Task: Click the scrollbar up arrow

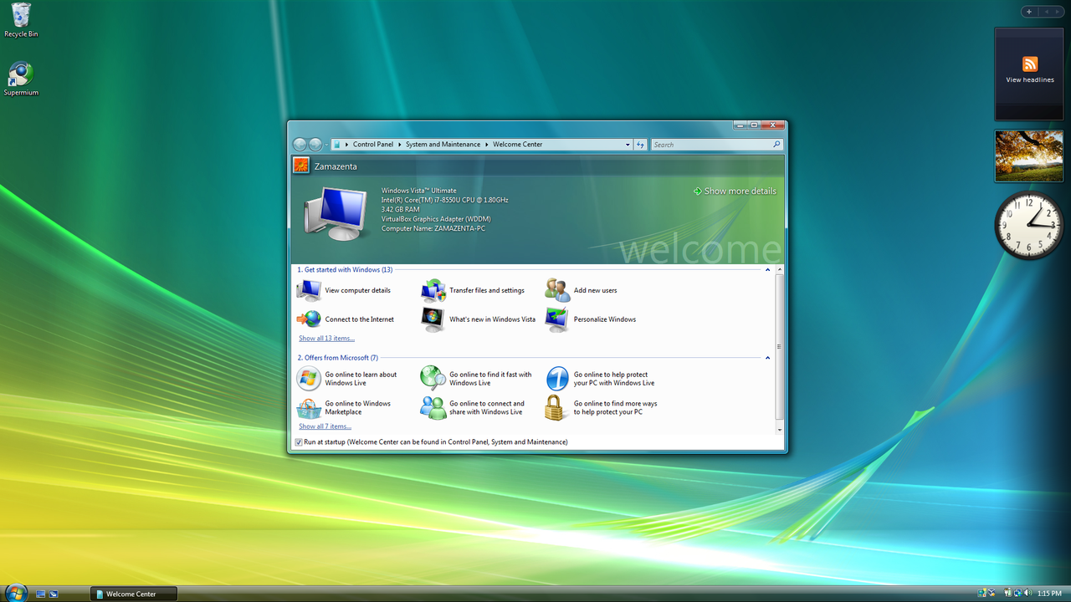Action: point(780,270)
